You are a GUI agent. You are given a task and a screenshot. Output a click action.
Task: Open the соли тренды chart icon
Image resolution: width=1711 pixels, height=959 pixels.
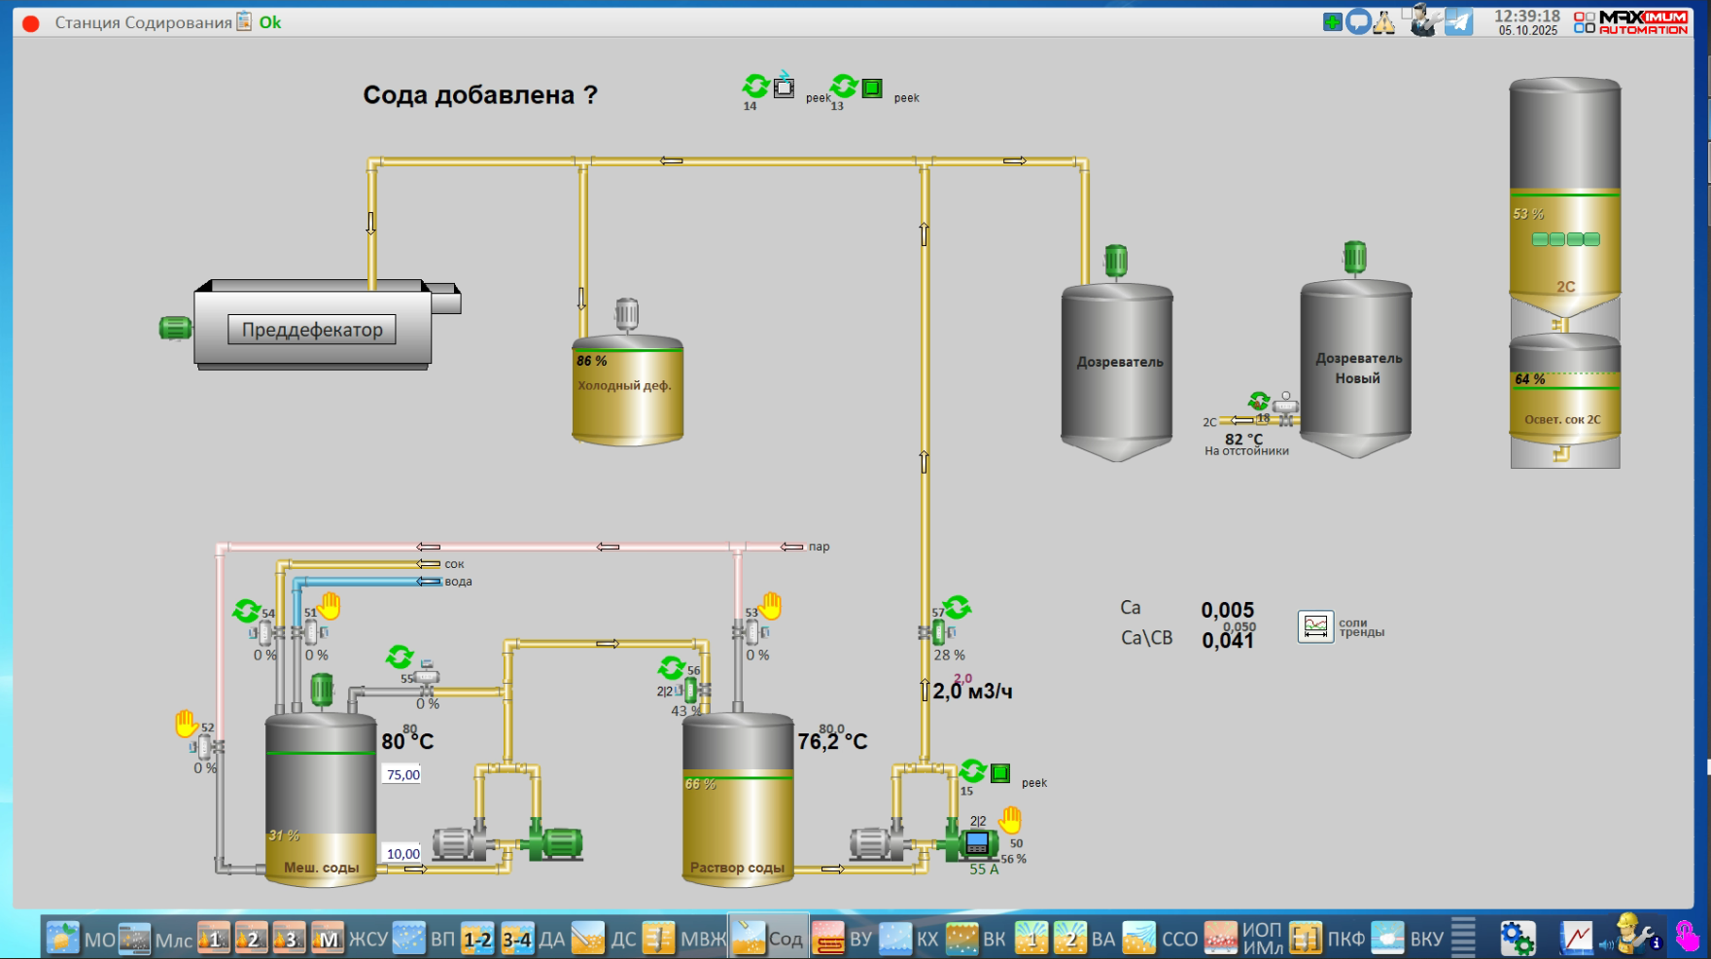point(1314,626)
